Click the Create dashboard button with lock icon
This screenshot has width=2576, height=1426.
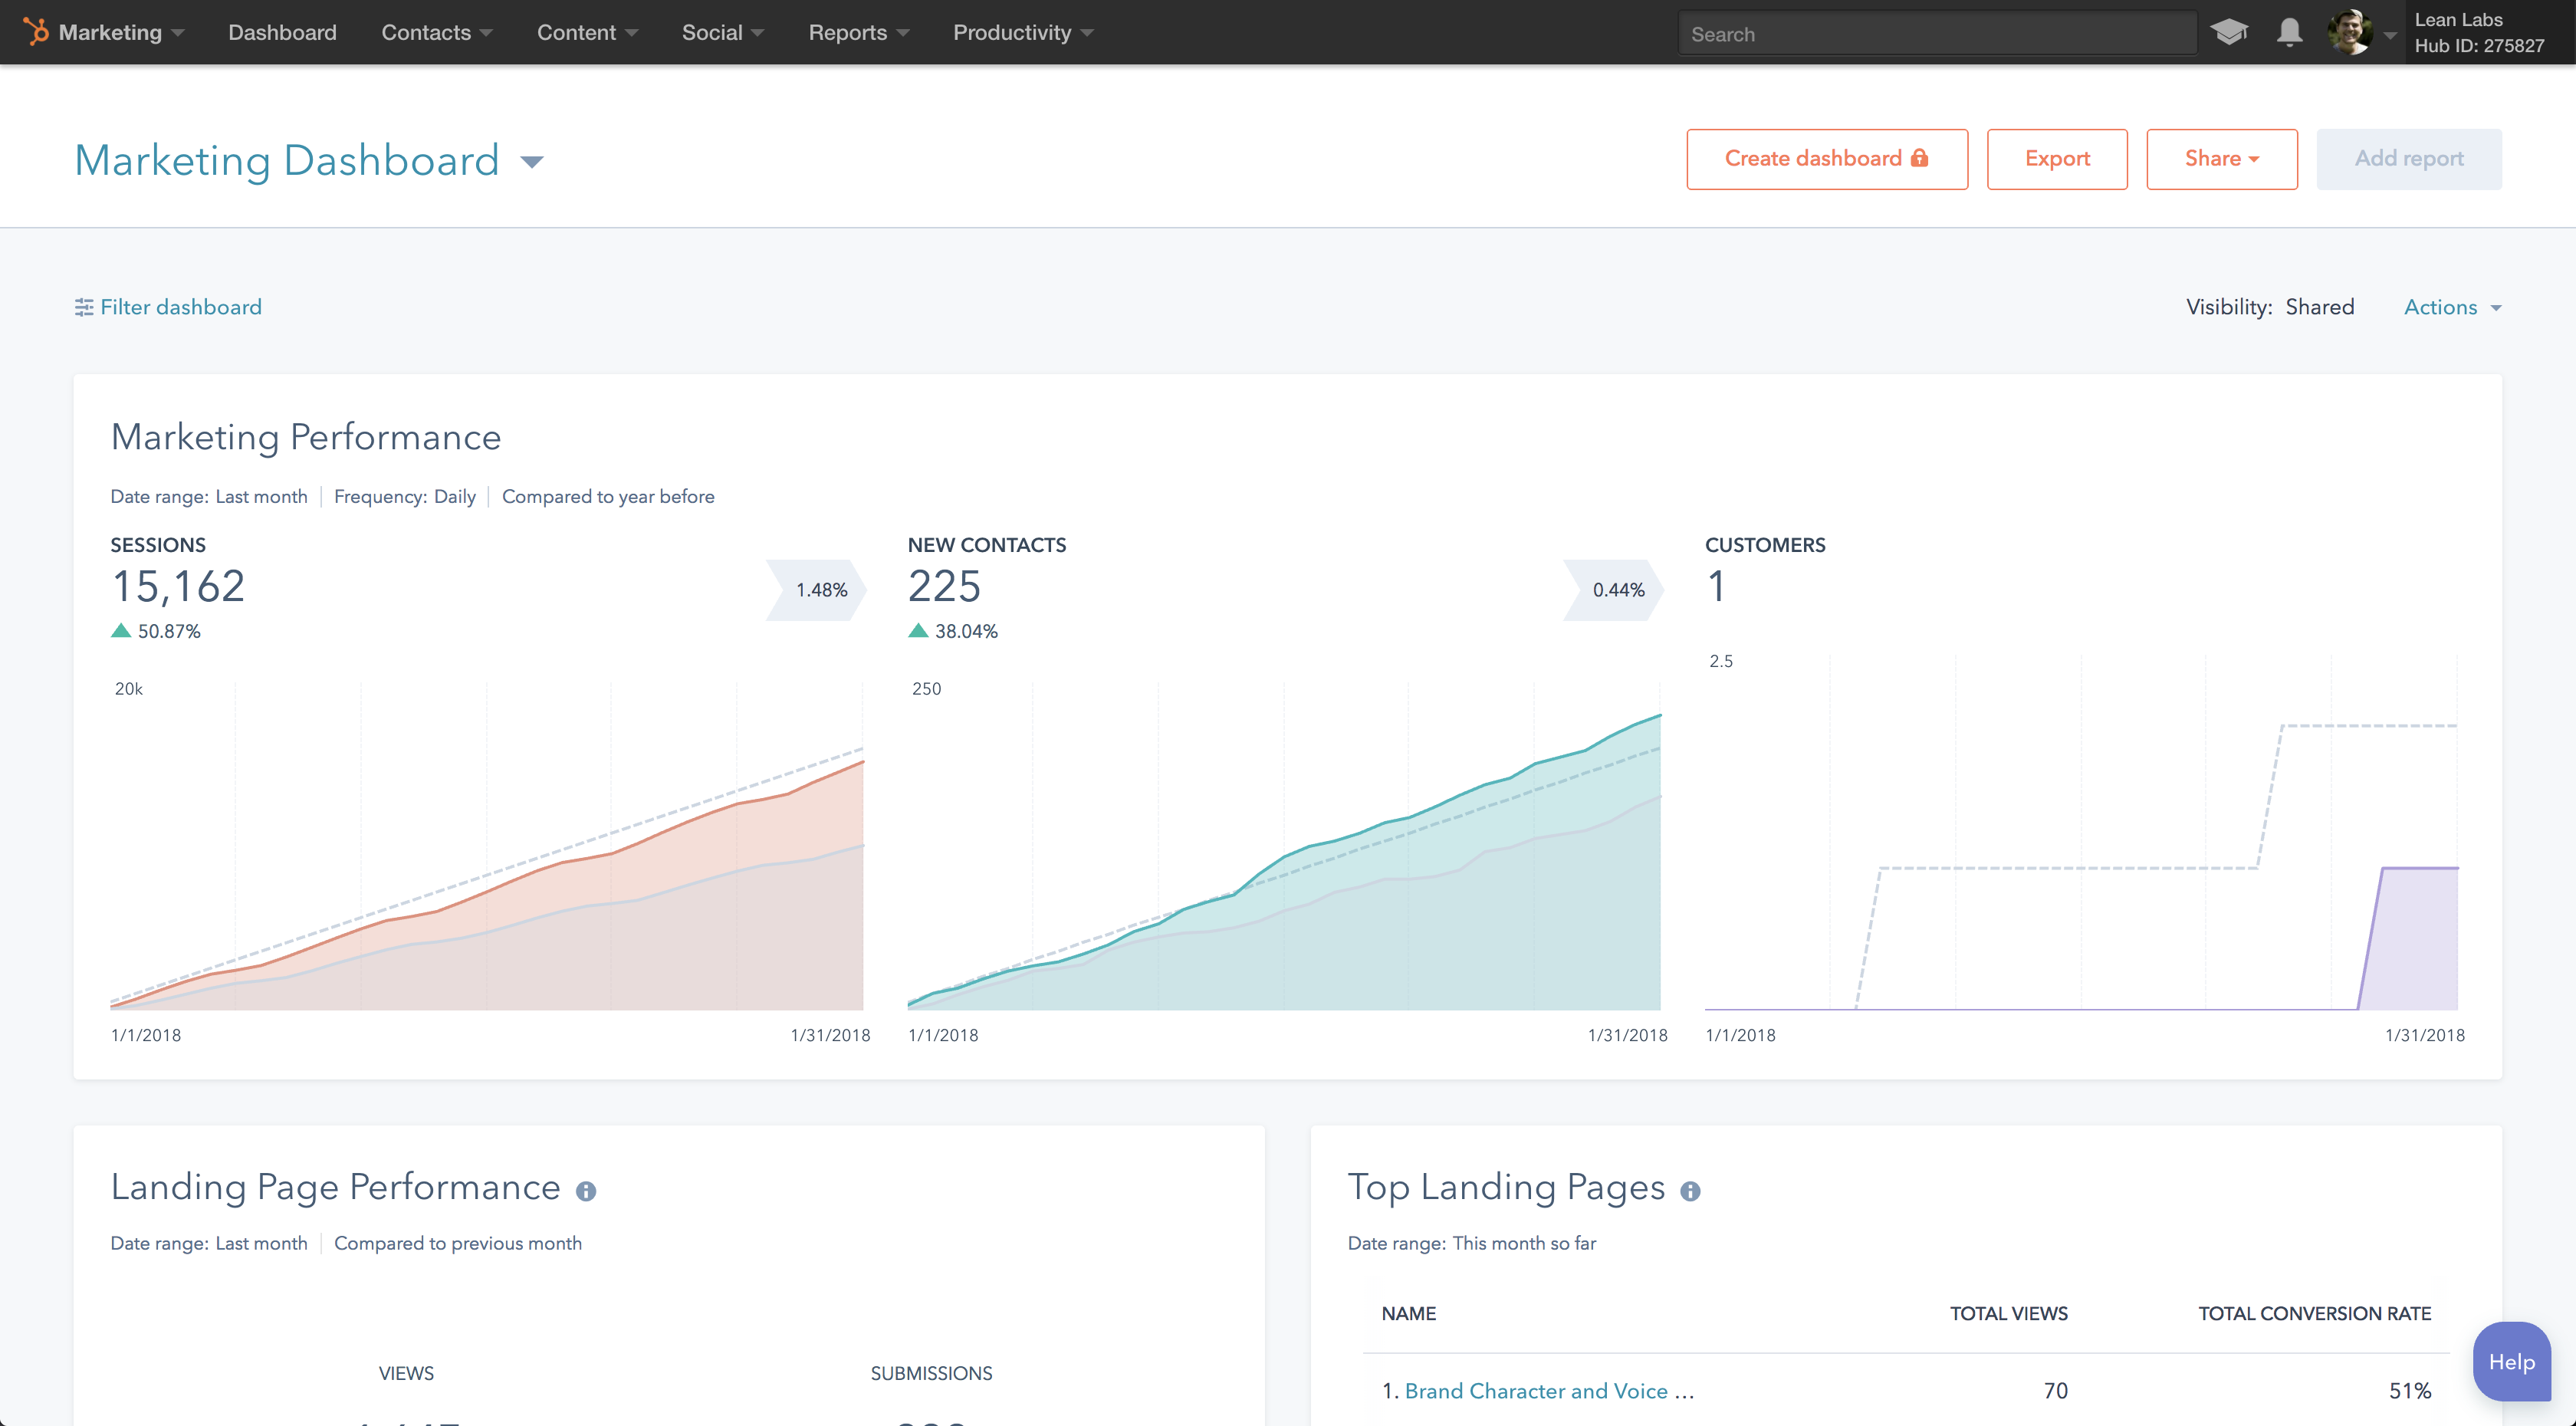click(1826, 158)
